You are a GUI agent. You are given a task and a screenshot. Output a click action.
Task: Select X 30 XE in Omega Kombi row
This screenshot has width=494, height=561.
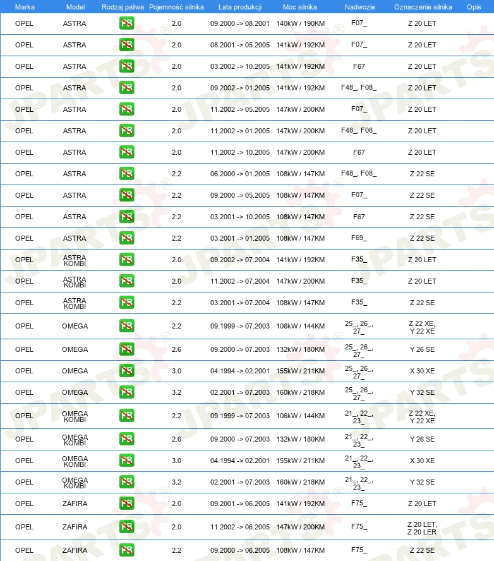[x=422, y=461]
